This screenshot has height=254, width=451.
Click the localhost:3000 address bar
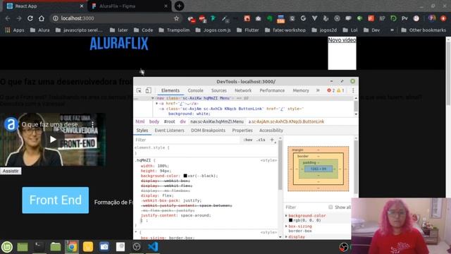pyautogui.click(x=116, y=18)
